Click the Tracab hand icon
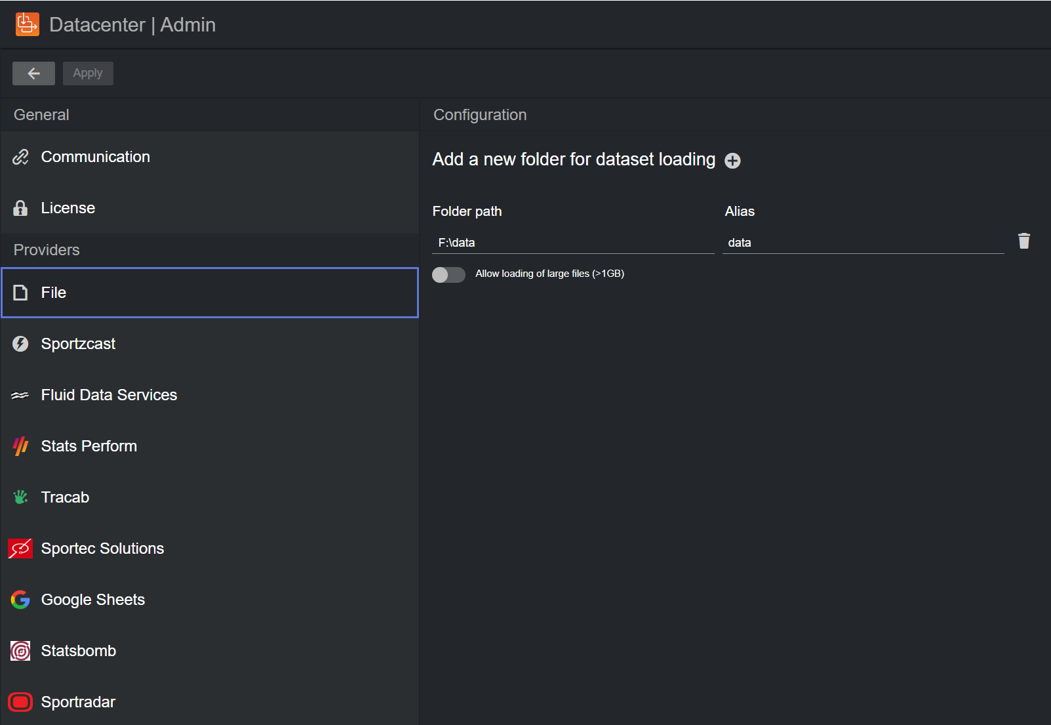 pos(20,497)
